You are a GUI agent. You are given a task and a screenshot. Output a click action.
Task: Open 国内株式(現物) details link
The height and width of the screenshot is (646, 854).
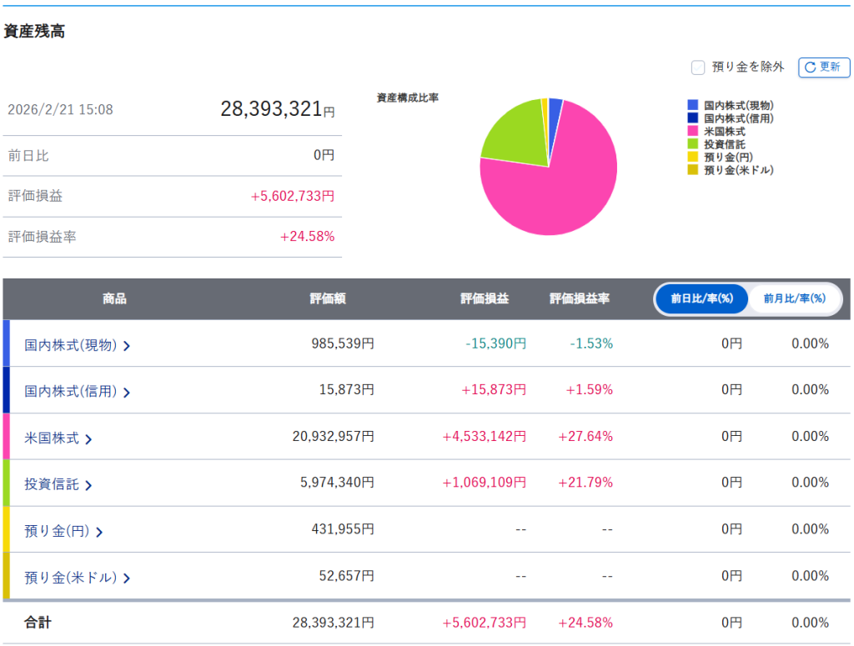[x=71, y=345]
